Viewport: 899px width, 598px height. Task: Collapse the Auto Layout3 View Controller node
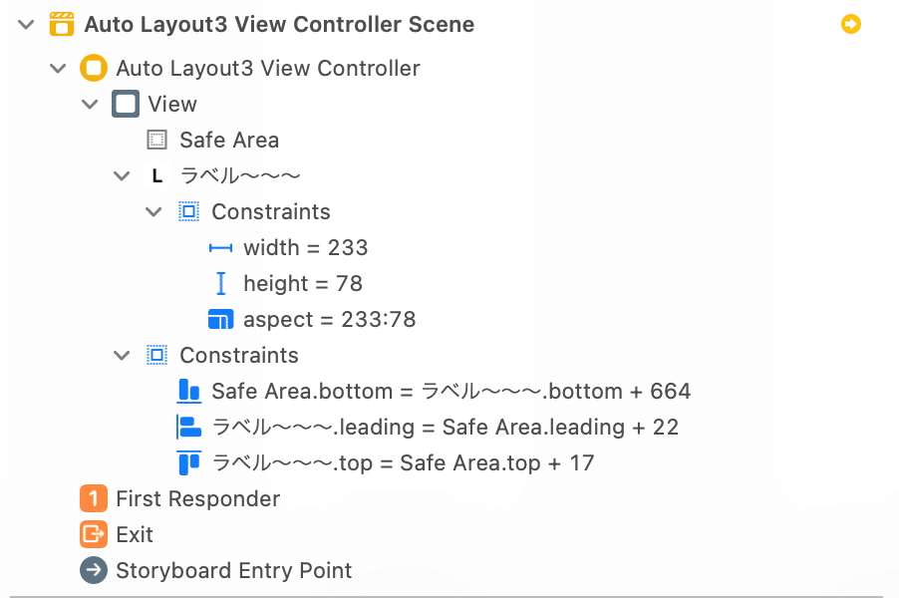[59, 69]
